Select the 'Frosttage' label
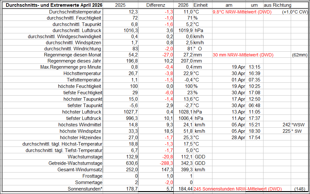Viewport: 310px width, 194px height. tap(92, 176)
